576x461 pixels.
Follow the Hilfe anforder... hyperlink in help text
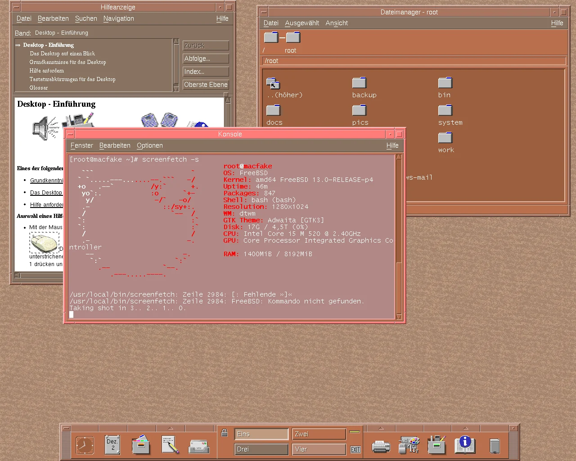tap(46, 205)
